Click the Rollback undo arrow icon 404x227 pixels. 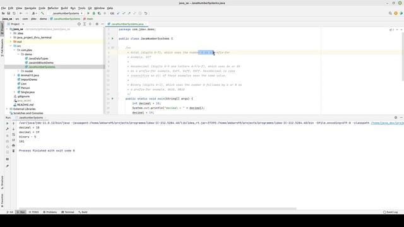[146, 13]
